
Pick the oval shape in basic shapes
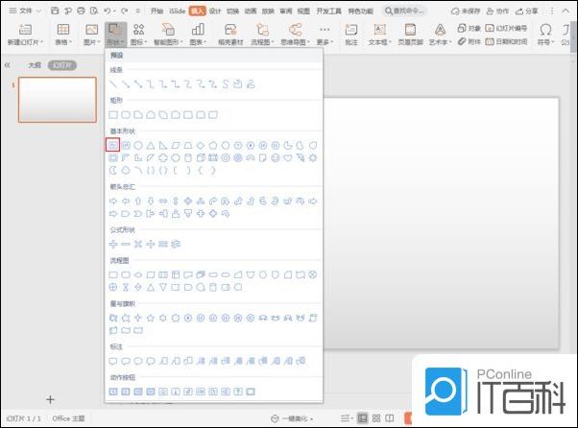pos(138,145)
